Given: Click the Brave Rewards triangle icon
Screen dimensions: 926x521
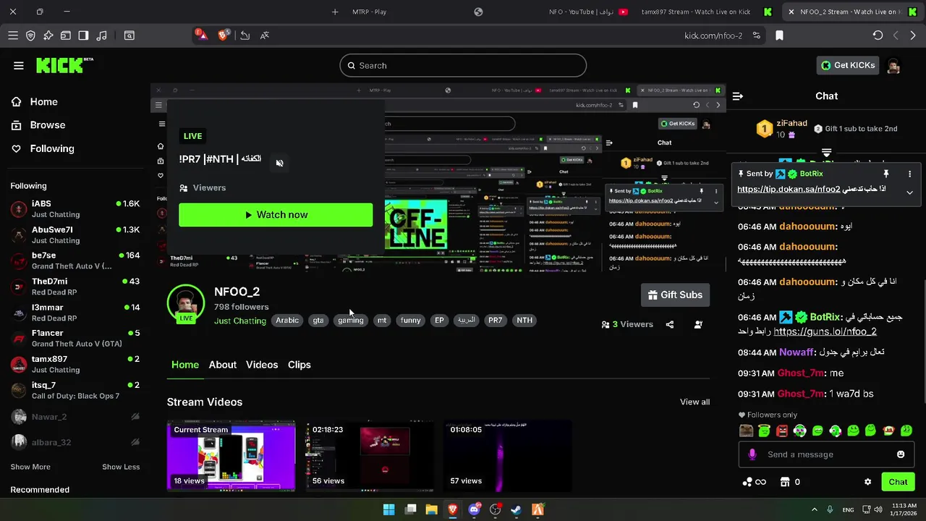Looking at the screenshot, I should tap(200, 35).
